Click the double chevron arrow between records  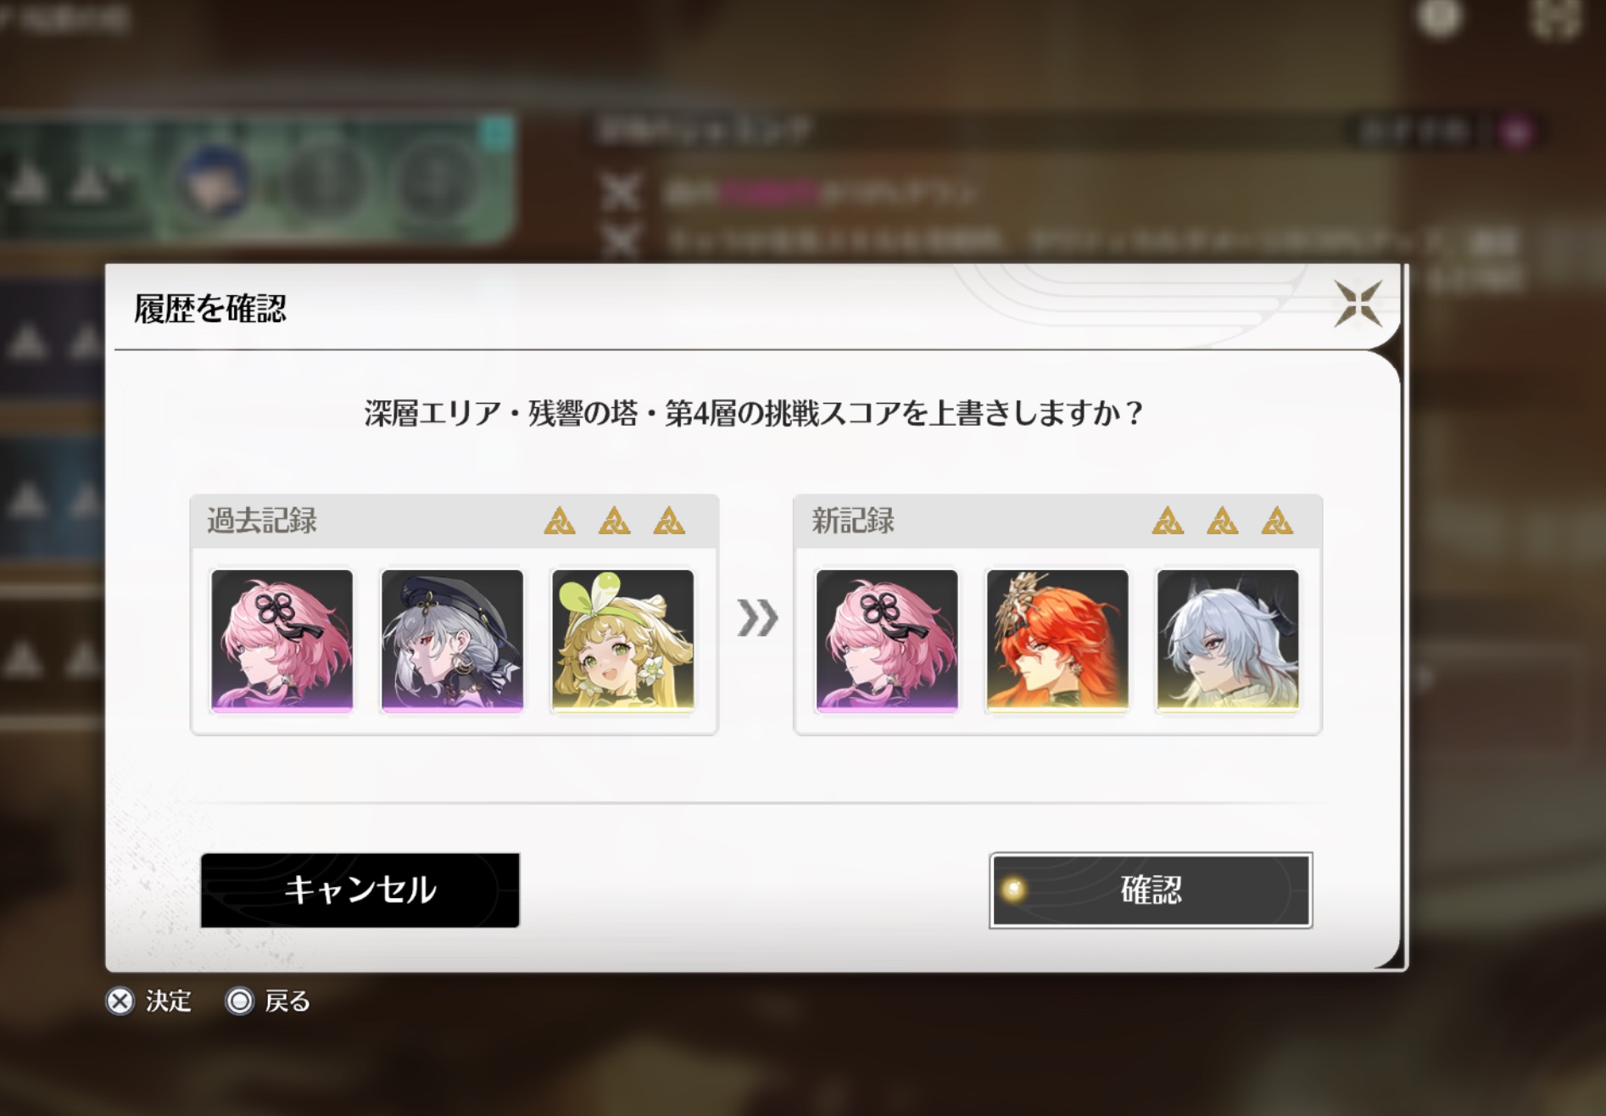[757, 617]
